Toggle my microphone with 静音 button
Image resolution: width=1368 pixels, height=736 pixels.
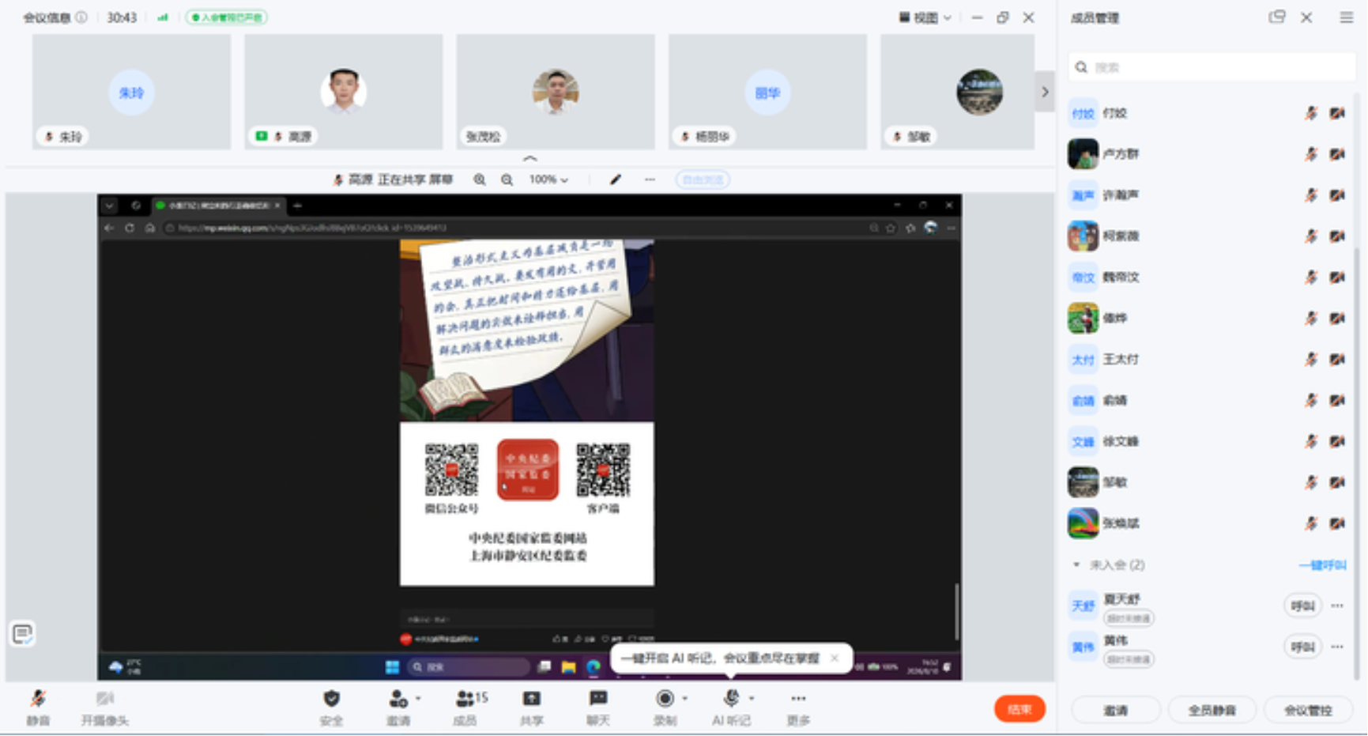[x=38, y=707]
